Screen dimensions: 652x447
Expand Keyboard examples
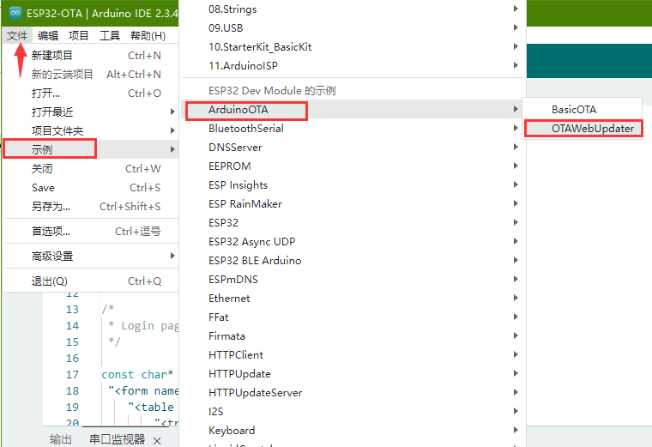click(x=353, y=430)
